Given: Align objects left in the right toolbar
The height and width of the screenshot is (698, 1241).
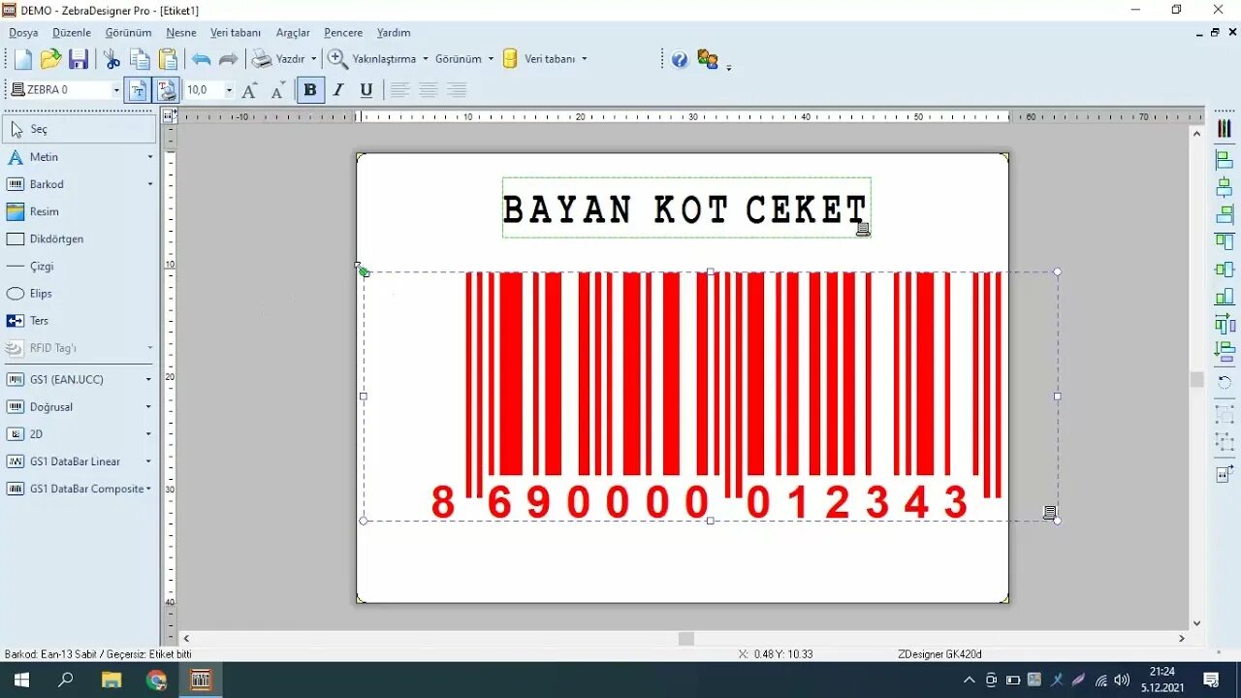Looking at the screenshot, I should click(1225, 160).
